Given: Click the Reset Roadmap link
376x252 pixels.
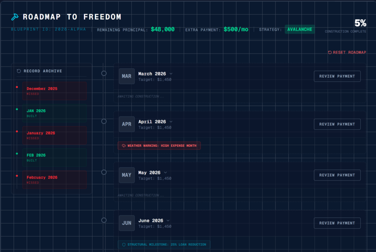Looking at the screenshot, I should [x=349, y=52].
